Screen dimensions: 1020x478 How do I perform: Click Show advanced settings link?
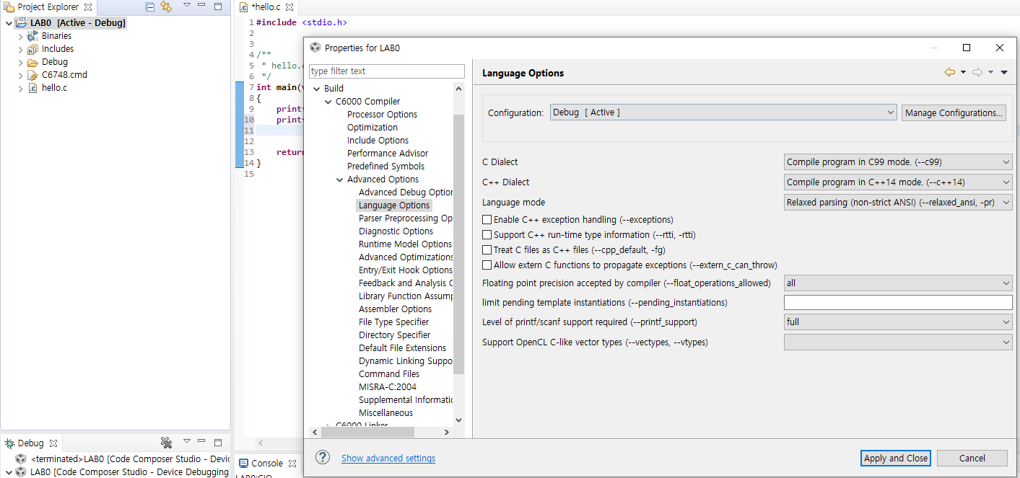pyautogui.click(x=388, y=459)
